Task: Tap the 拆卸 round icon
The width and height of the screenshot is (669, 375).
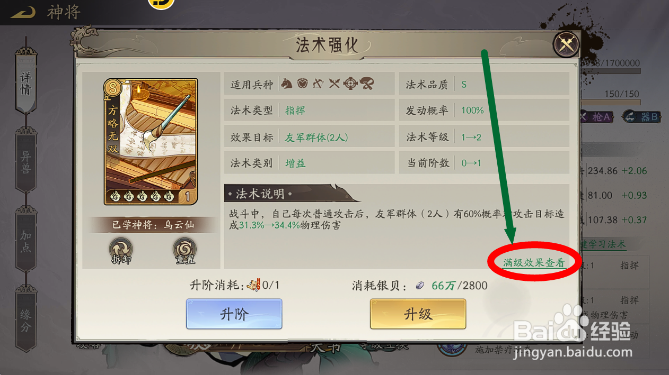Action: coord(121,250)
